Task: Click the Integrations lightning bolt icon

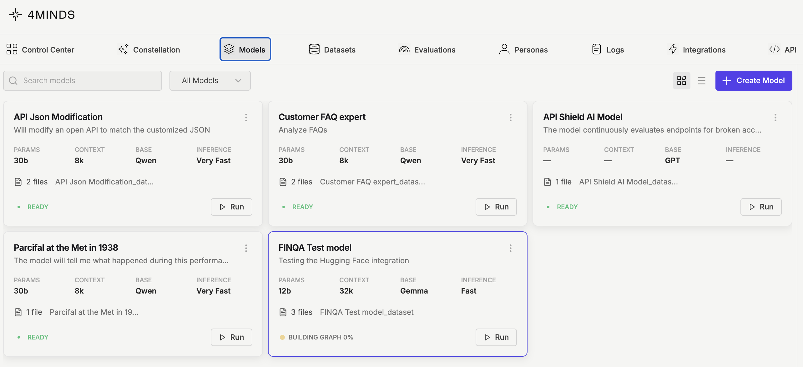Action: tap(673, 49)
